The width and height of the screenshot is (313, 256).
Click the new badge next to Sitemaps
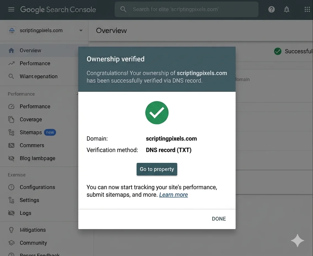pos(50,132)
